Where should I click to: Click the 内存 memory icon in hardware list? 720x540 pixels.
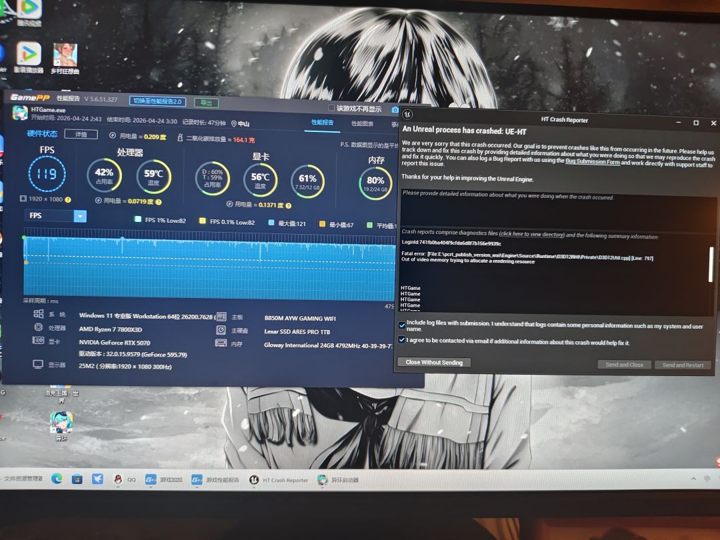tap(221, 343)
